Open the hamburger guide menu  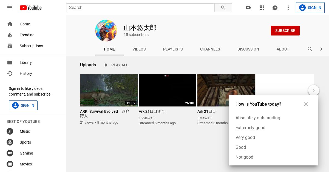(10, 8)
